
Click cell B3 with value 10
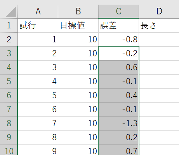click(x=78, y=53)
